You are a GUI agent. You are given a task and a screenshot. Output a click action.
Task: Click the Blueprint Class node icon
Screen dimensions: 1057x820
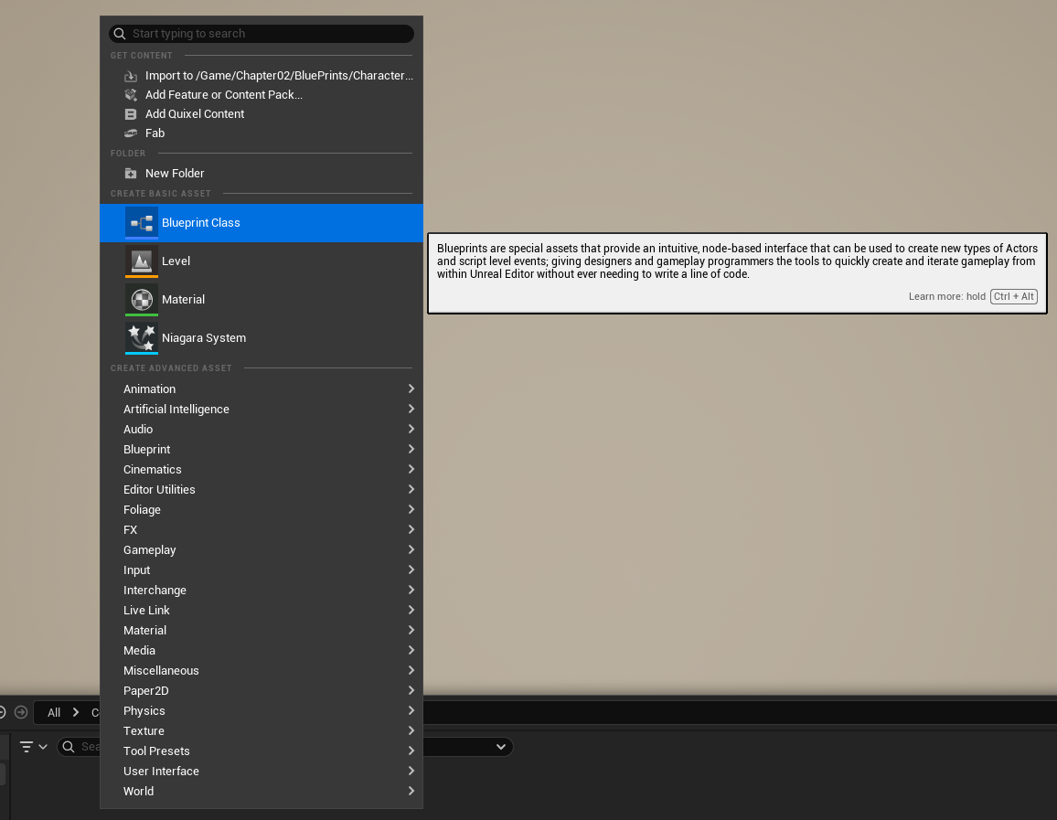(x=142, y=222)
